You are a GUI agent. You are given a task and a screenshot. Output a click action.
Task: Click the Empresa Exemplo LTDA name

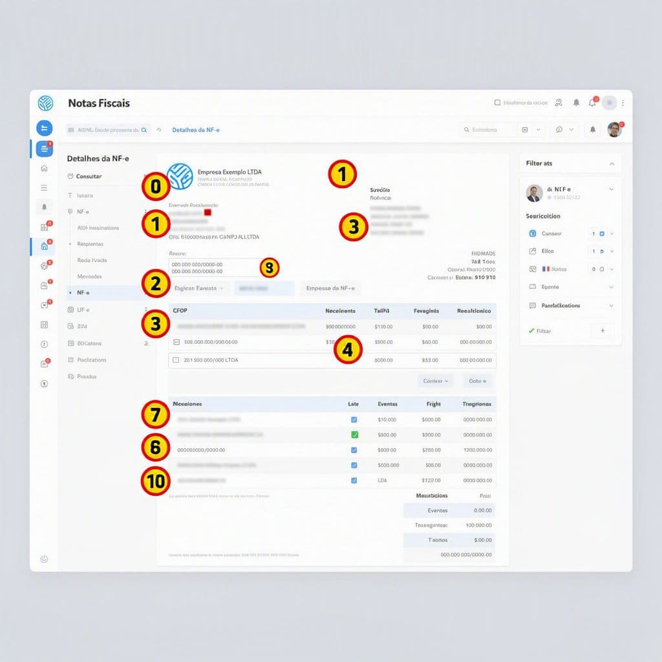[x=230, y=172]
